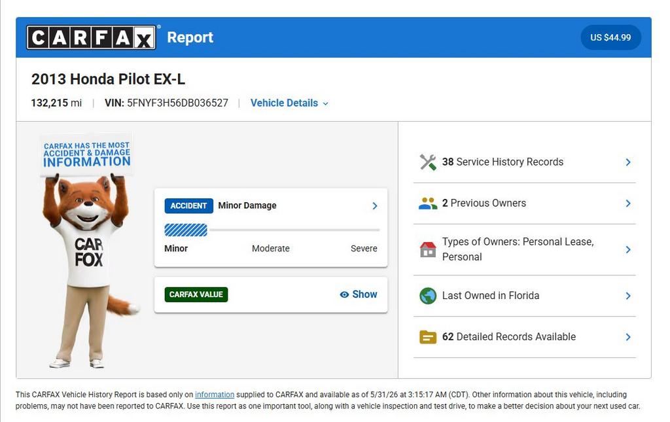The width and height of the screenshot is (670, 422).
Task: Click the previous owners people icon
Action: click(428, 203)
